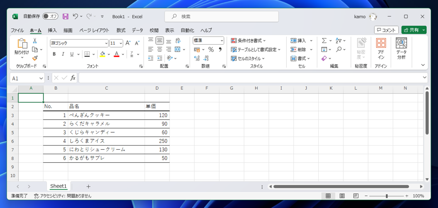The image size is (438, 208).
Task: Open the font size dropdown
Action: point(121,43)
